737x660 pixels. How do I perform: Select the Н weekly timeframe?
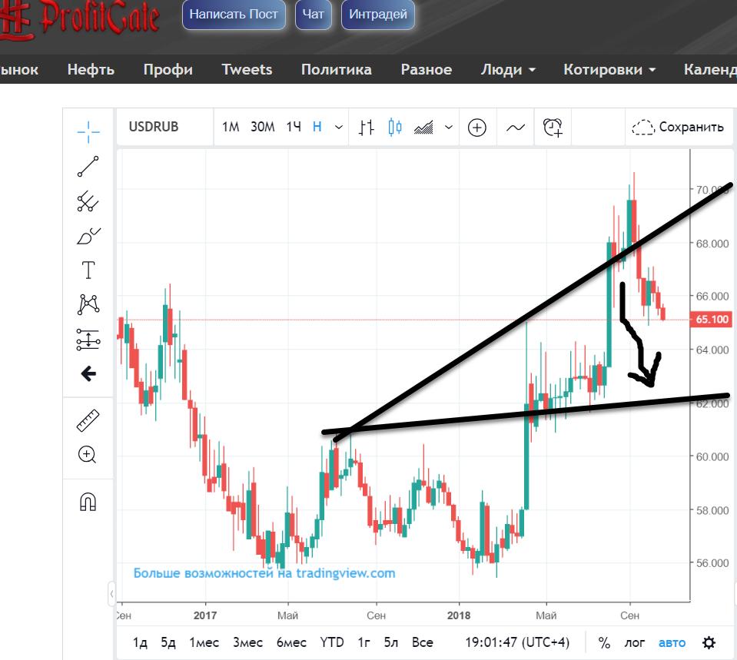(317, 127)
